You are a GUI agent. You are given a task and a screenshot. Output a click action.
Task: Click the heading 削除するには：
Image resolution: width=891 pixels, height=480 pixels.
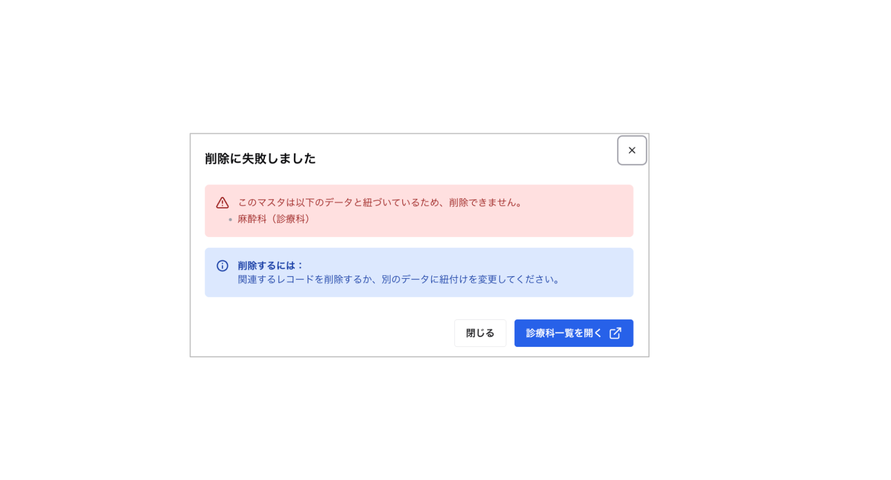pos(269,266)
